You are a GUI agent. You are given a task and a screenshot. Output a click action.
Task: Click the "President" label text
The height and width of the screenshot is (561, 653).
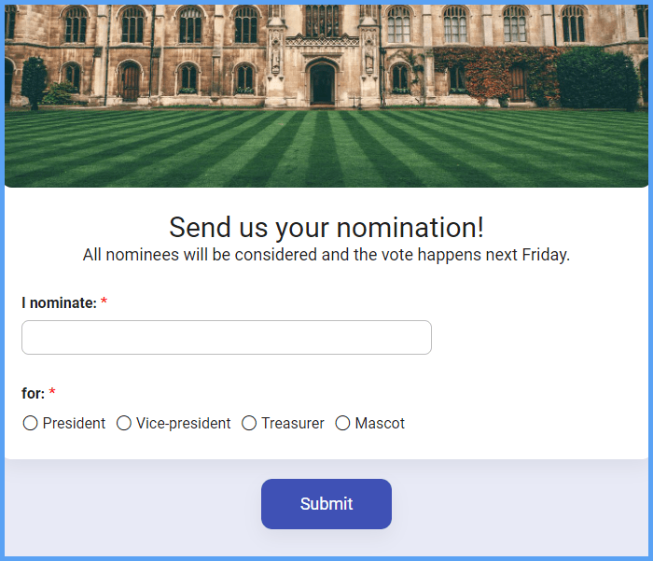point(75,424)
